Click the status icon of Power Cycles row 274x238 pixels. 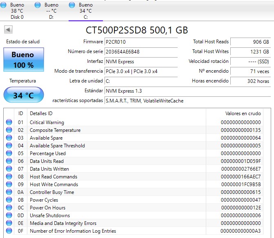click(9, 200)
